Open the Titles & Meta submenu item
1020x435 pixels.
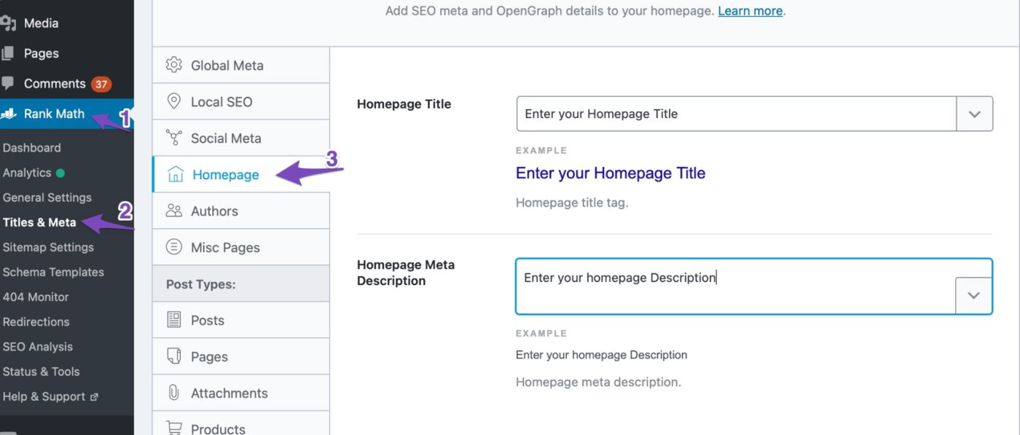tap(39, 222)
